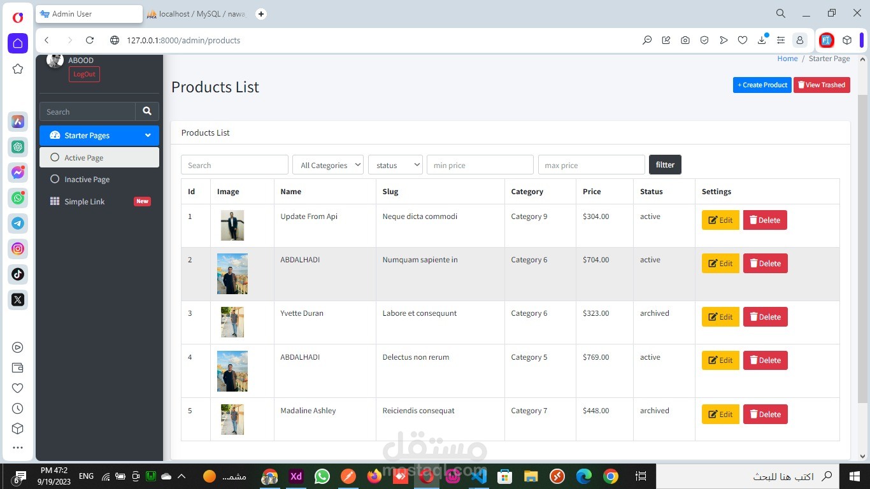870x489 pixels.
Task: Focus the sidebar Search field
Action: pos(87,111)
